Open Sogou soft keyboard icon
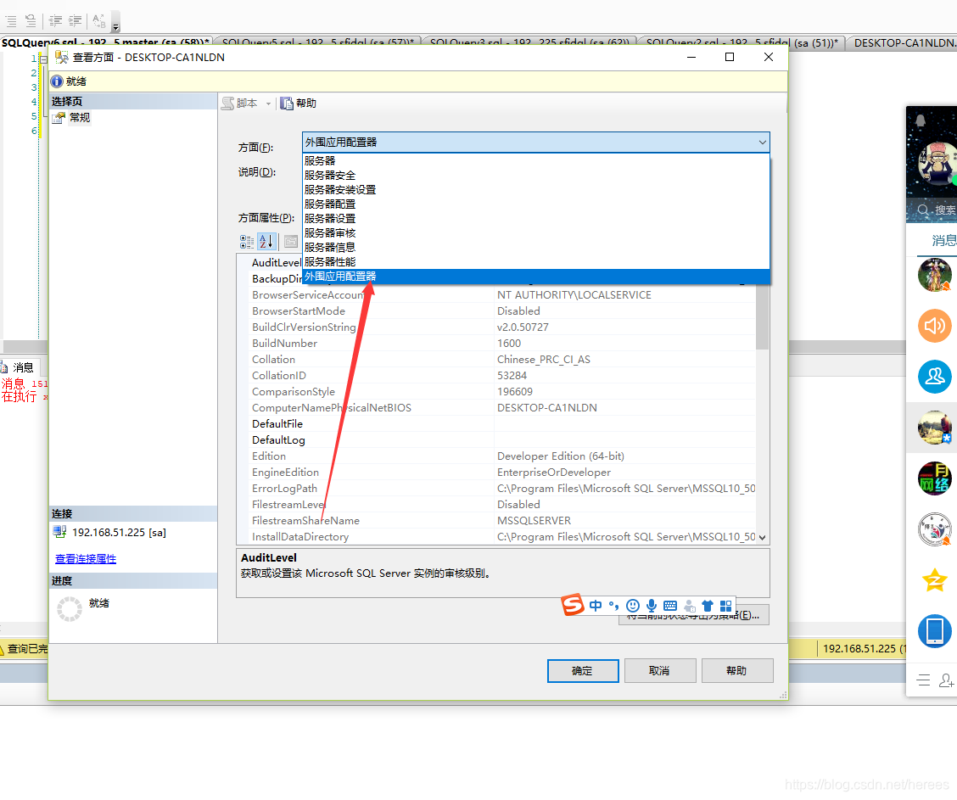The width and height of the screenshot is (957, 800). tap(670, 606)
